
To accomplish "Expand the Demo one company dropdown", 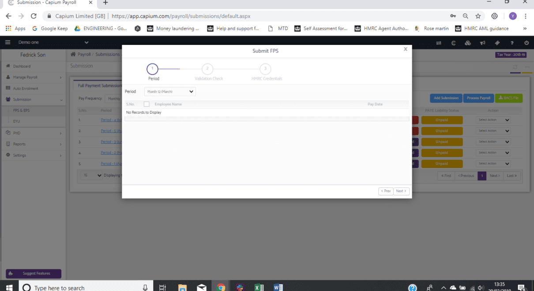I will click(86, 42).
